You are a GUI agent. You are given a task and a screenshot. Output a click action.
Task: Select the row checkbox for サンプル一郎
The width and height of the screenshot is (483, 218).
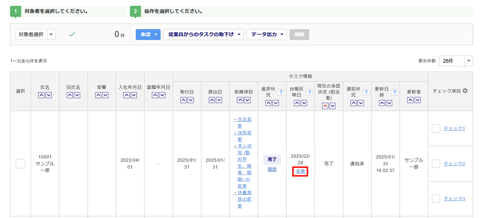tap(20, 163)
